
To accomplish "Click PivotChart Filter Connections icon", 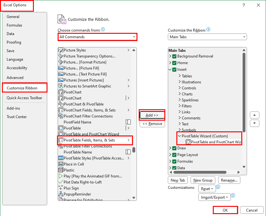I will click(61, 116).
